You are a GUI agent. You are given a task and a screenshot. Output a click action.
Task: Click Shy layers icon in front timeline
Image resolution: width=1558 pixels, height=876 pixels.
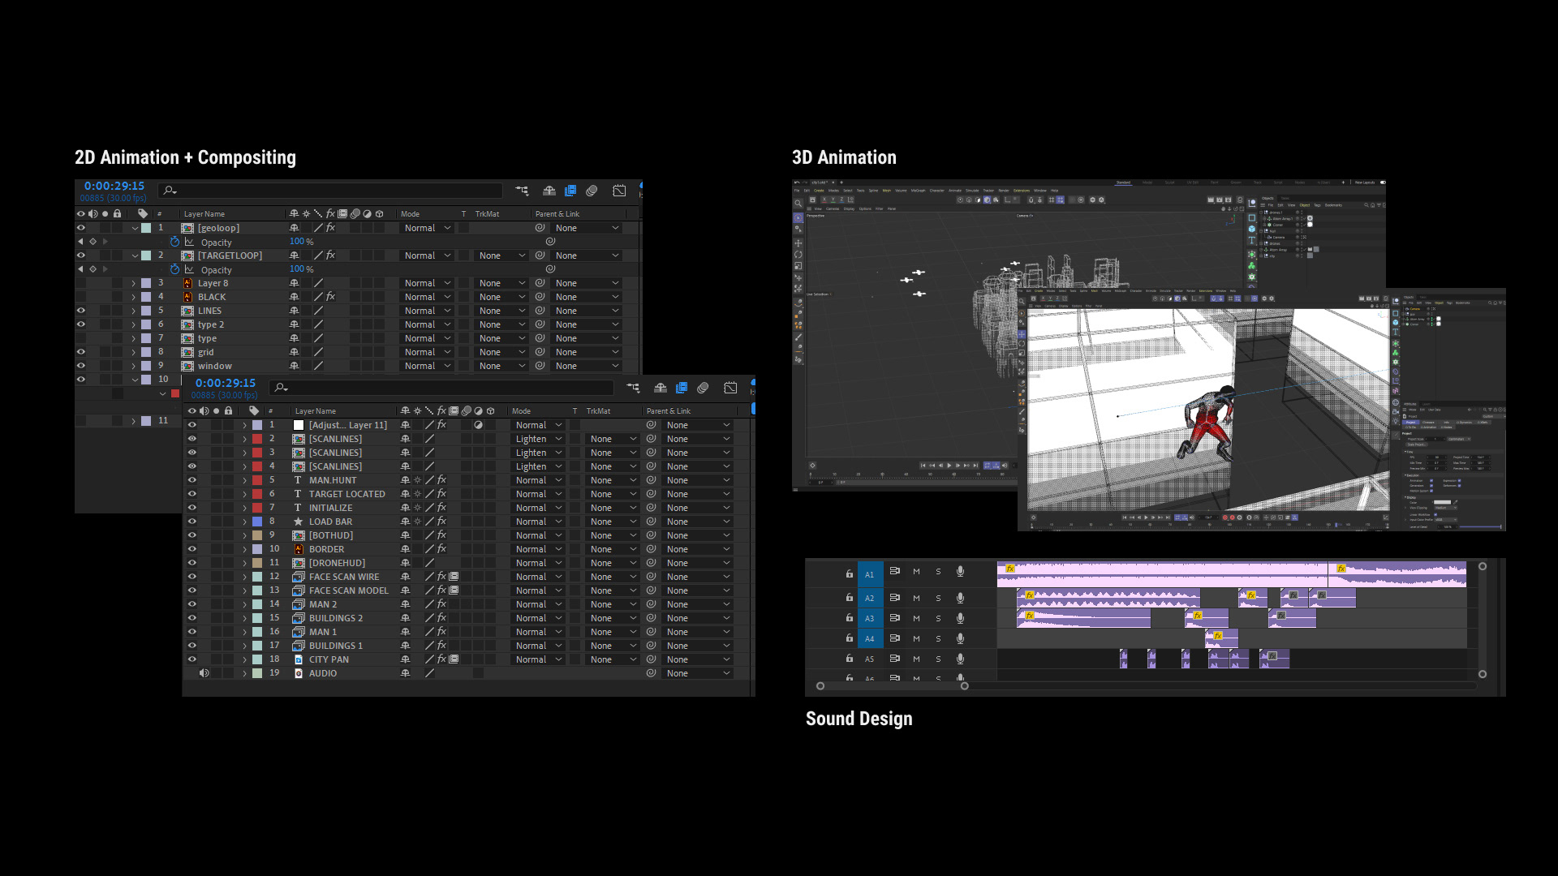point(661,388)
